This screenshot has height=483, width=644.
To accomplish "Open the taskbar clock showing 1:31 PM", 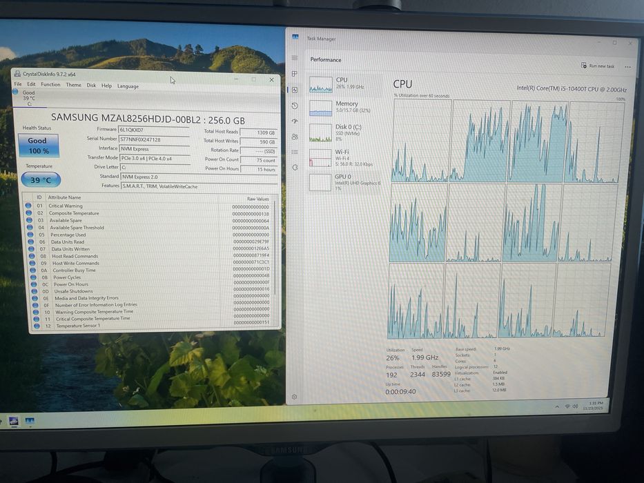I will [595, 406].
